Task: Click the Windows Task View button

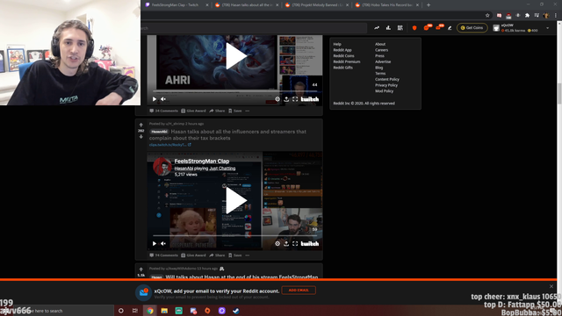Action: click(134, 311)
